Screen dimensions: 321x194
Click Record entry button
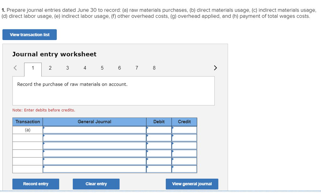(36, 184)
